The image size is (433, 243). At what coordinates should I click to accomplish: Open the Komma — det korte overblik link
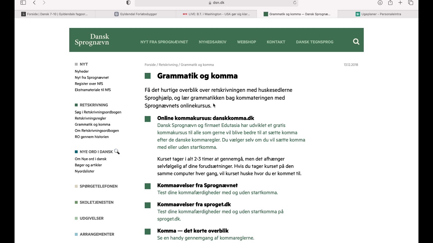pos(193,231)
